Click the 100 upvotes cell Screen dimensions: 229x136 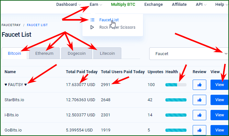[x=151, y=85]
